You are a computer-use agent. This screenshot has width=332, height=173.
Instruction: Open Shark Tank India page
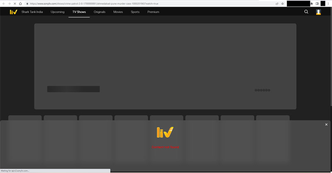(x=32, y=12)
